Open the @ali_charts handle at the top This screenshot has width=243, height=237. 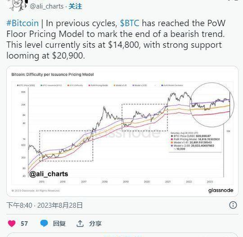(47, 6)
